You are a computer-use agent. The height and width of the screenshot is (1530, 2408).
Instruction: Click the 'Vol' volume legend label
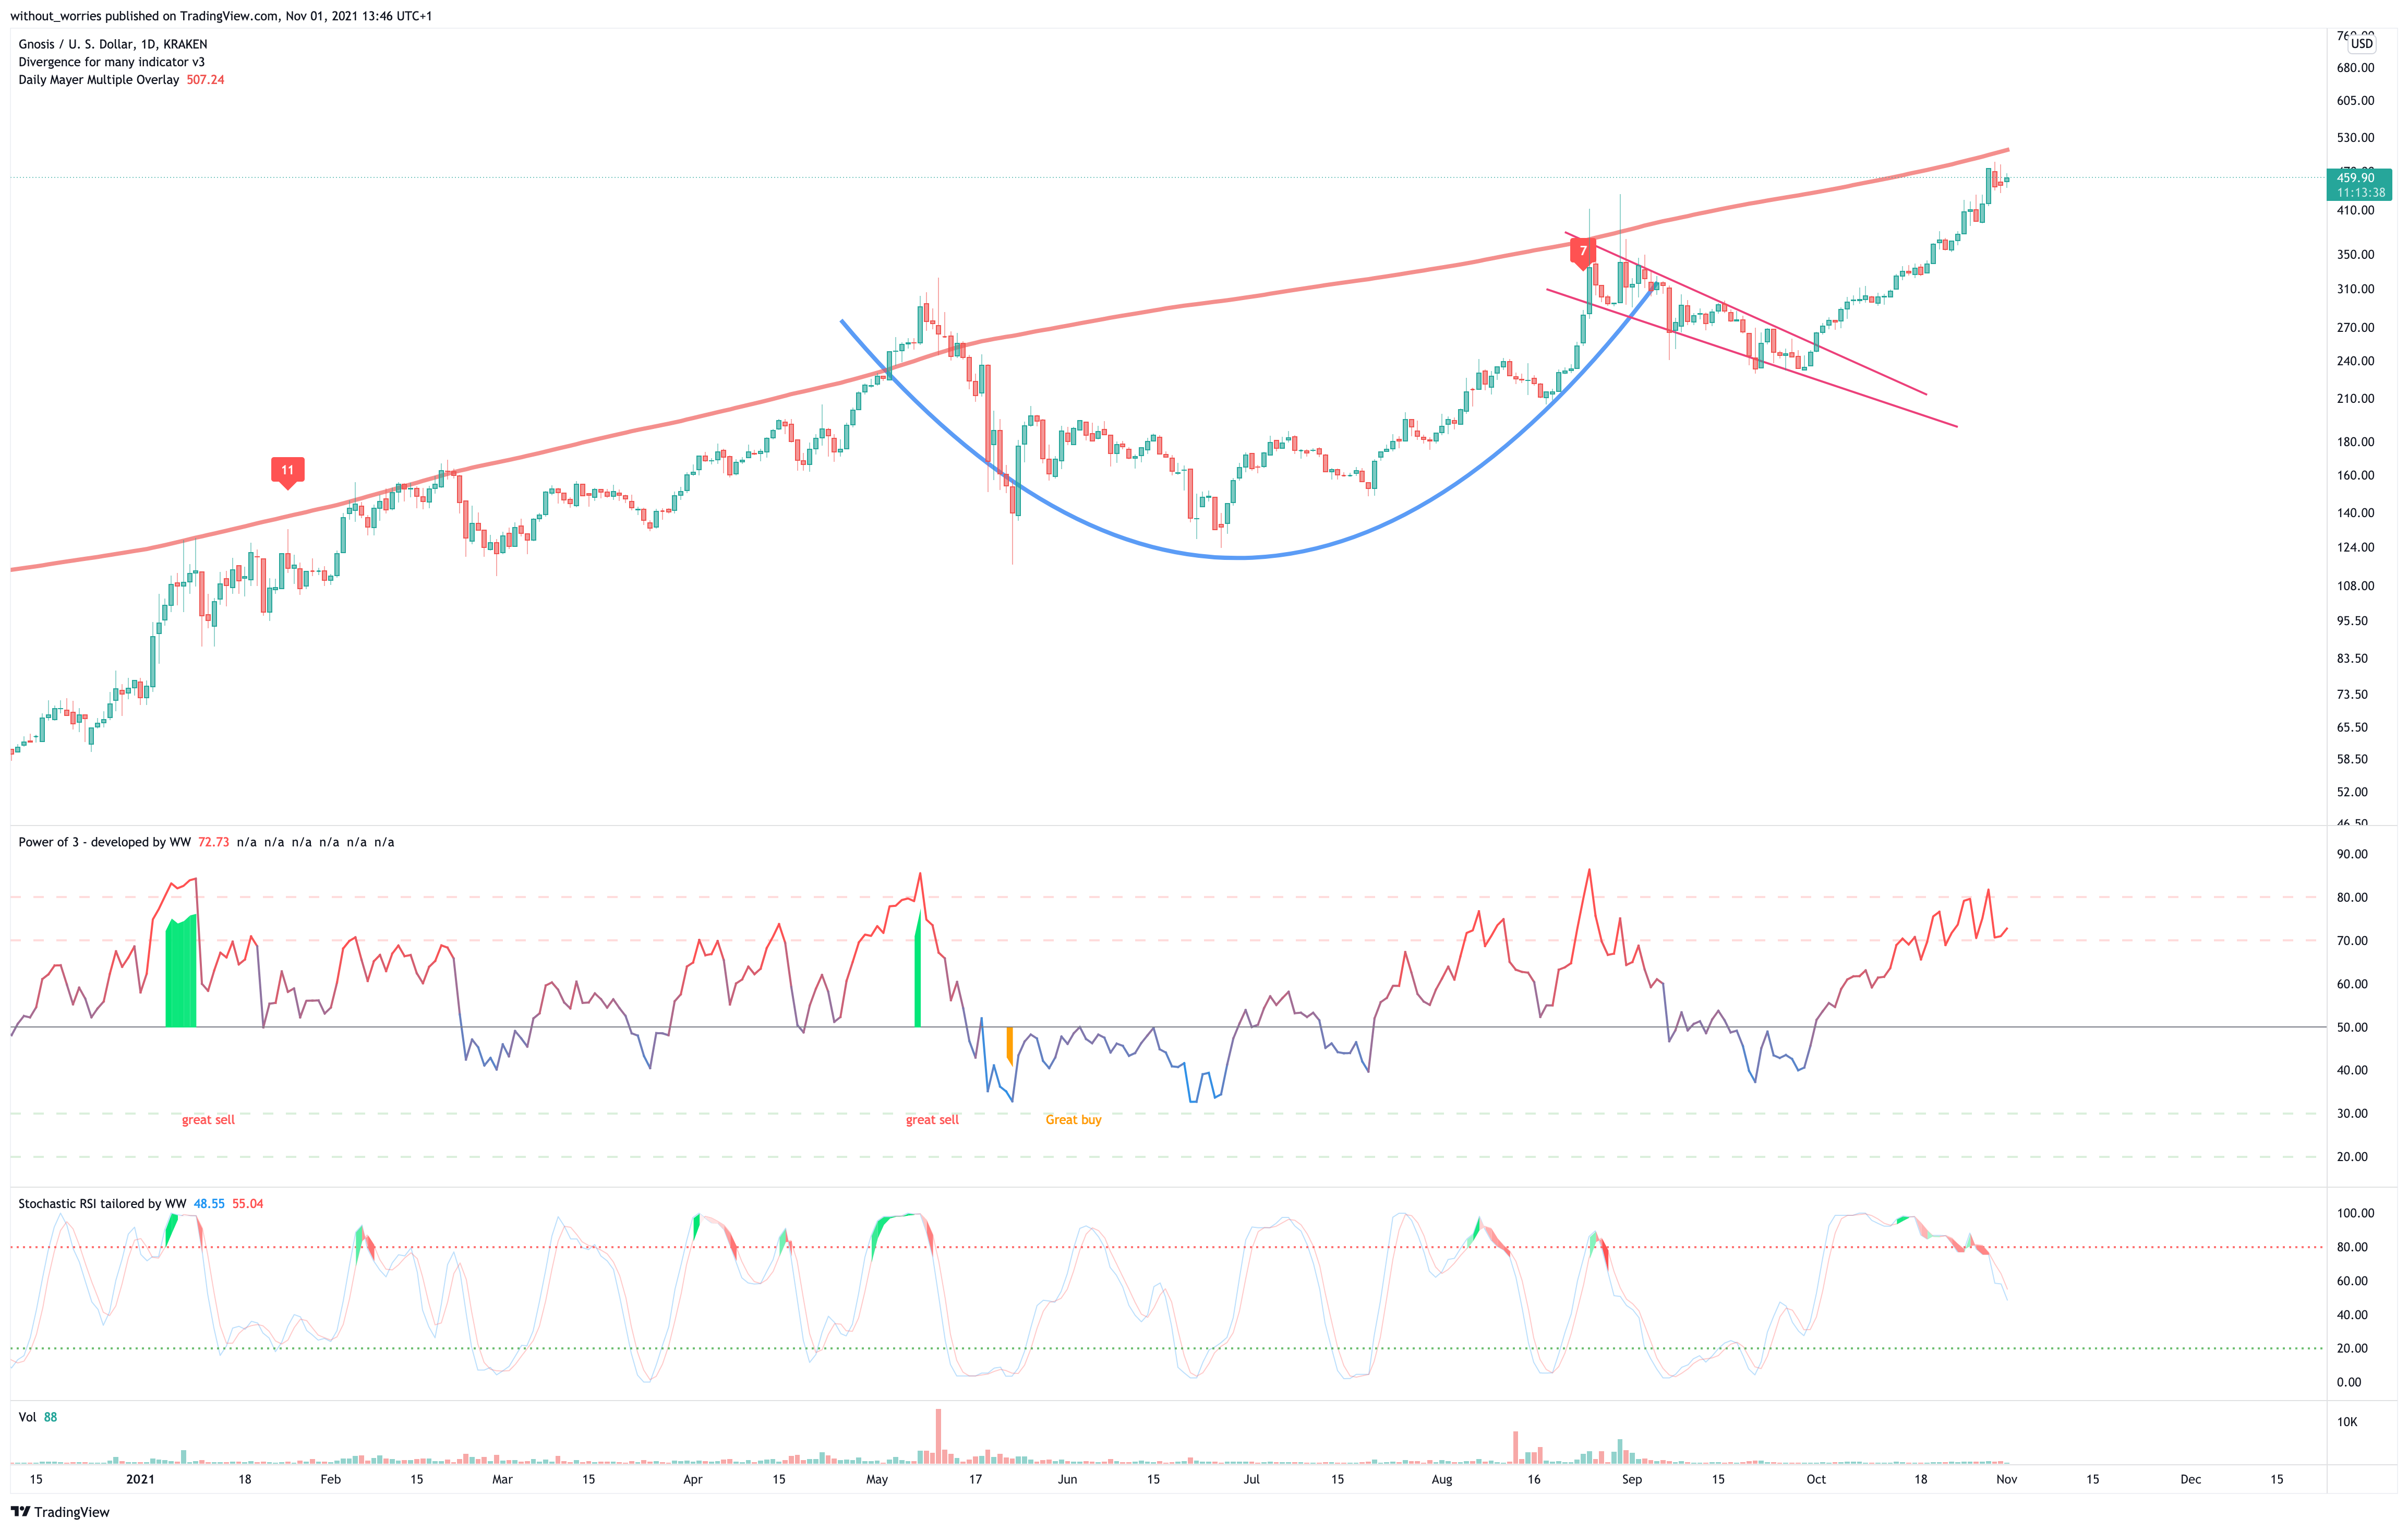click(27, 1417)
